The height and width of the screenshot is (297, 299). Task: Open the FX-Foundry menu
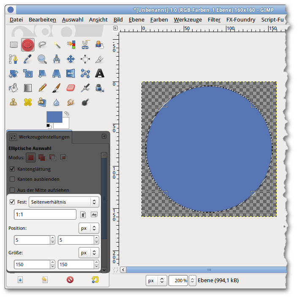(x=241, y=20)
